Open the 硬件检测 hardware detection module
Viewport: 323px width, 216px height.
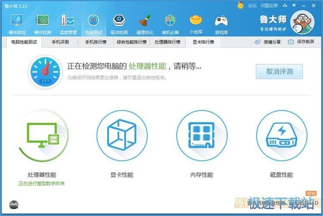click(x=43, y=24)
